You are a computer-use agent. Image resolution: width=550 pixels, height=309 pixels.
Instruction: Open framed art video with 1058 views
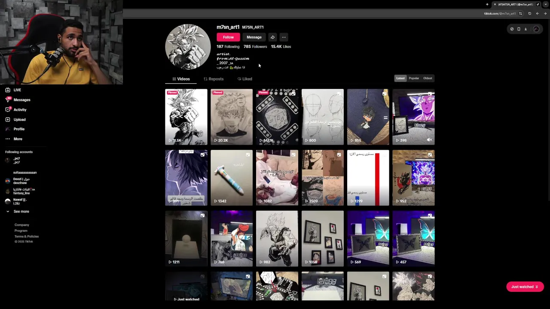[323, 239]
